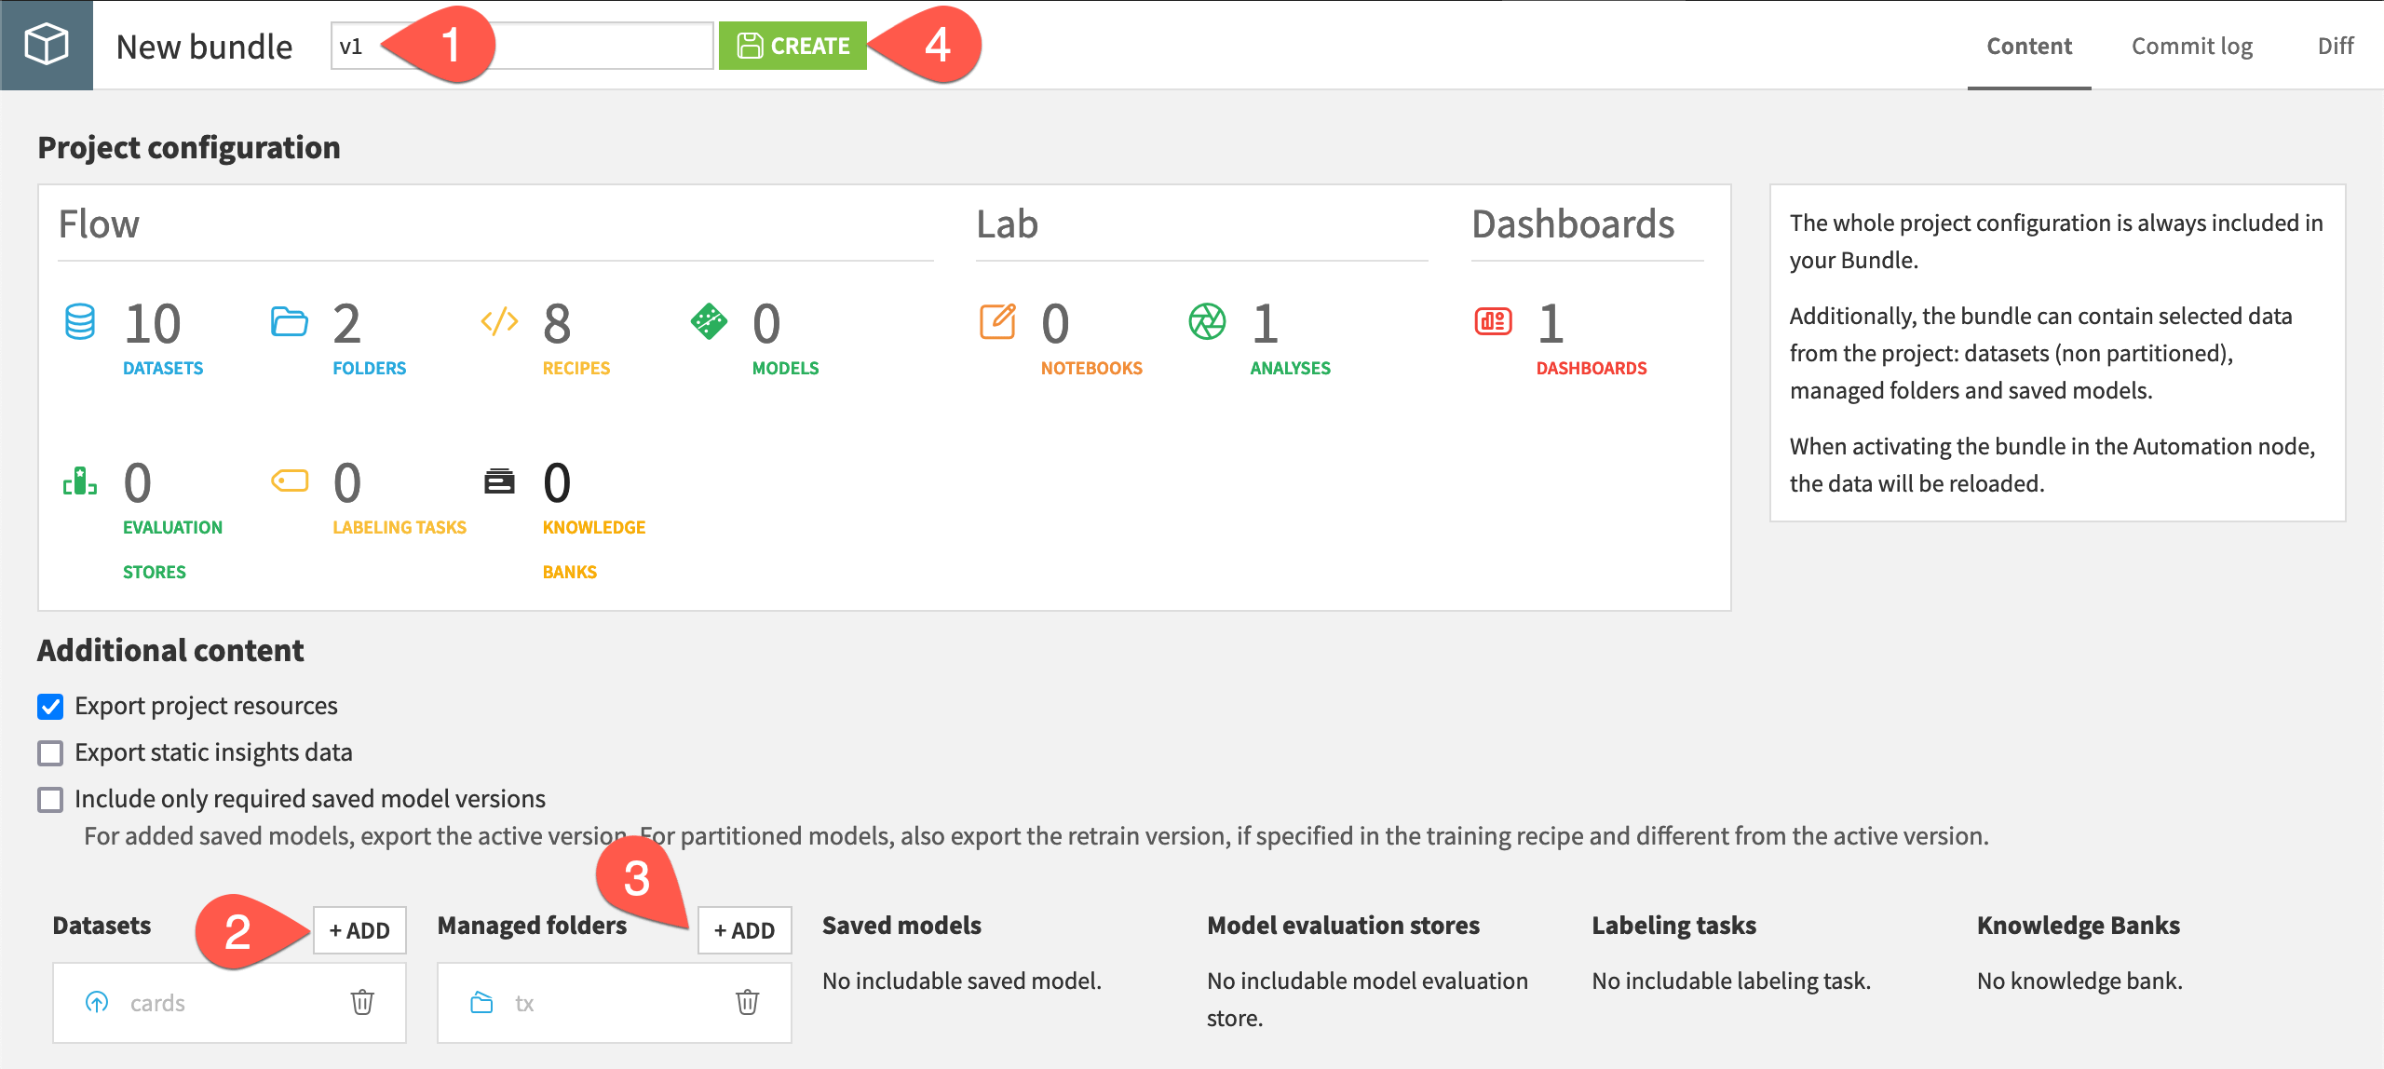Click the FOLDERS label
Screen dimensions: 2384x1069
point(370,368)
